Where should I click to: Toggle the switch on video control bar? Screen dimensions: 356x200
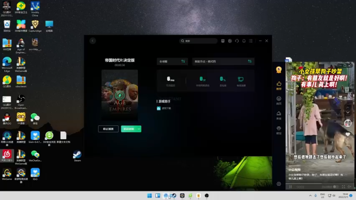tap(336, 187)
